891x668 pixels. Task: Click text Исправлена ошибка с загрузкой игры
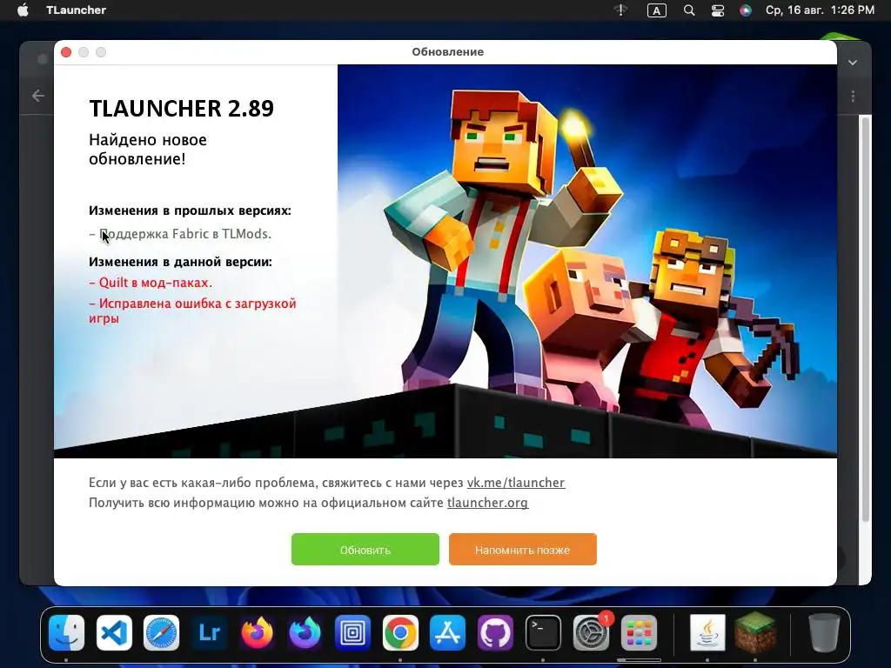[192, 311]
